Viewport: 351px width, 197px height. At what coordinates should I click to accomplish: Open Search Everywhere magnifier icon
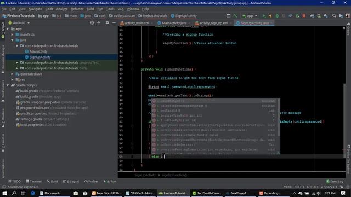click(334, 16)
